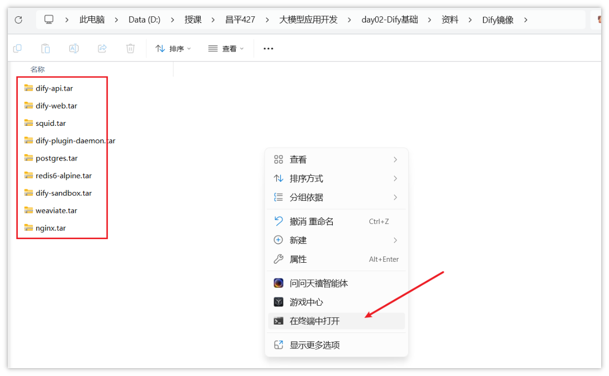
Task: Click the archive icon of dify-web.tar
Action: [x=28, y=105]
